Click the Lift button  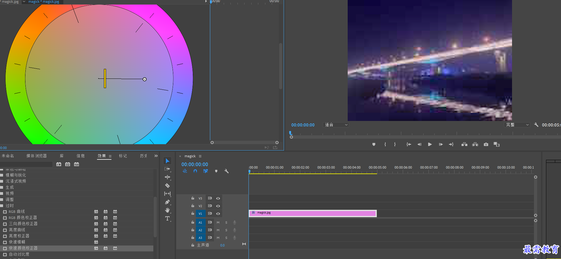(x=464, y=144)
